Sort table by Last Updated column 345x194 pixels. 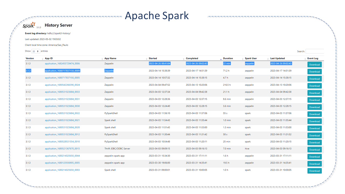tap(288, 58)
